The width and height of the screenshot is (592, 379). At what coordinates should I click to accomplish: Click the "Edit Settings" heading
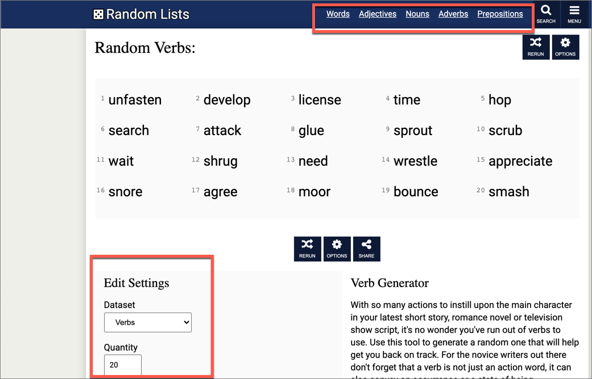[136, 283]
